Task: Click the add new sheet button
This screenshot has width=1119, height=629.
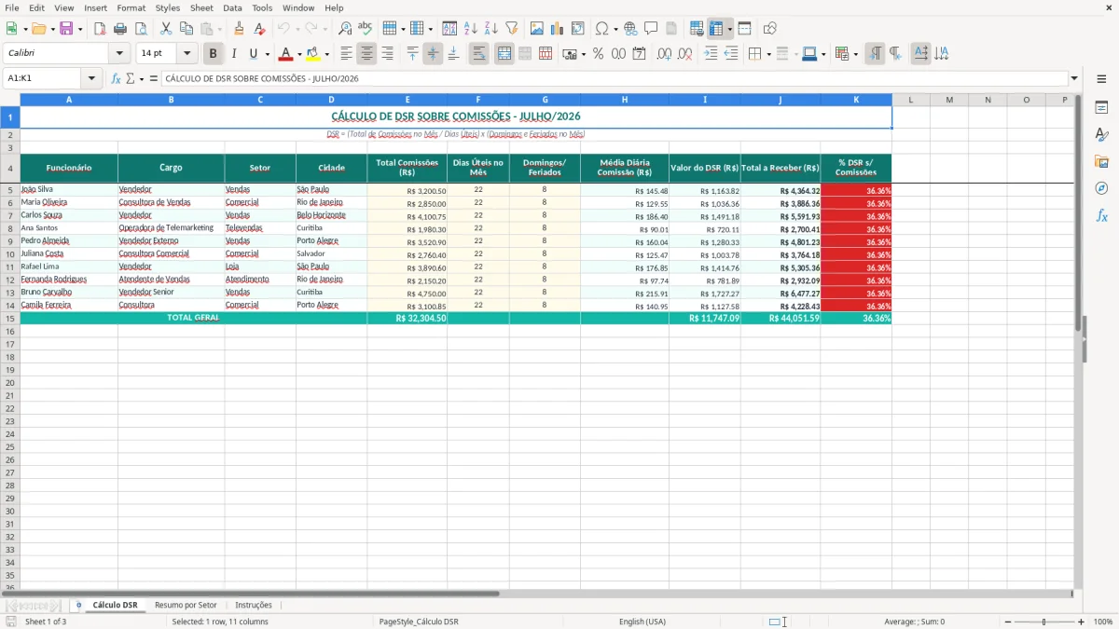Action: tap(78, 605)
